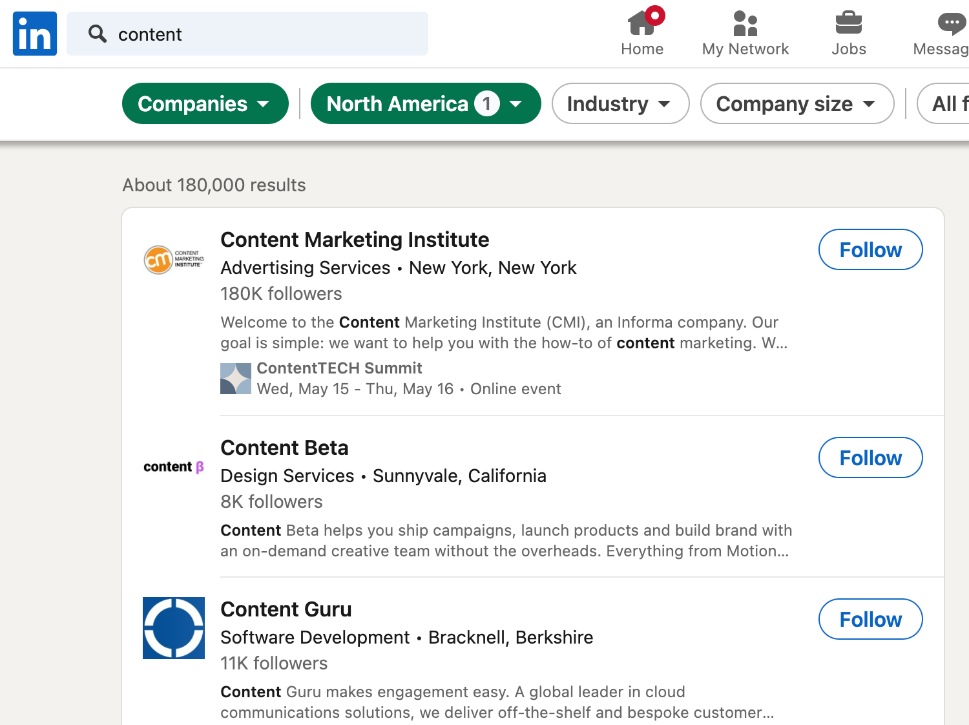The width and height of the screenshot is (969, 725).
Task: Click 'About 180,000 results' text
Action: [214, 185]
